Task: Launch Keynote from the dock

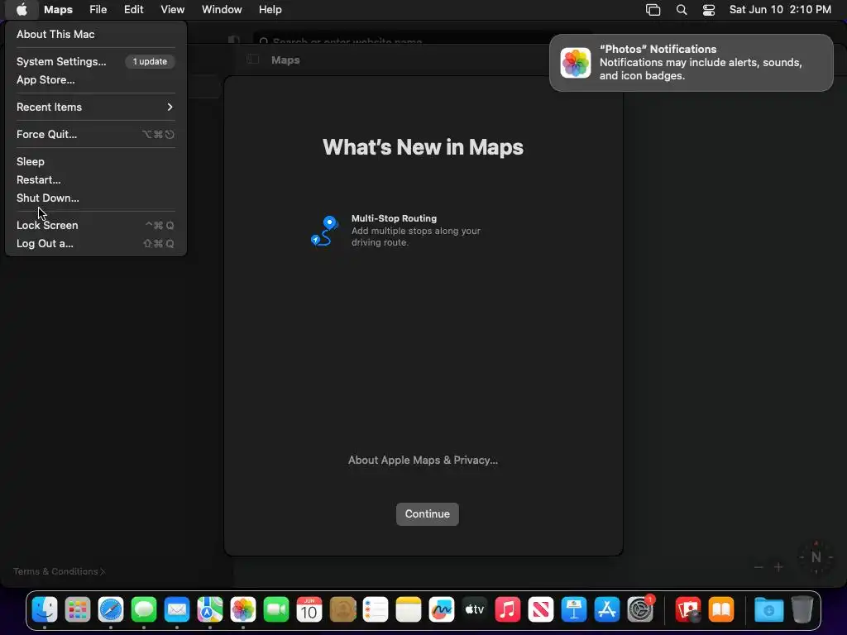Action: click(574, 609)
